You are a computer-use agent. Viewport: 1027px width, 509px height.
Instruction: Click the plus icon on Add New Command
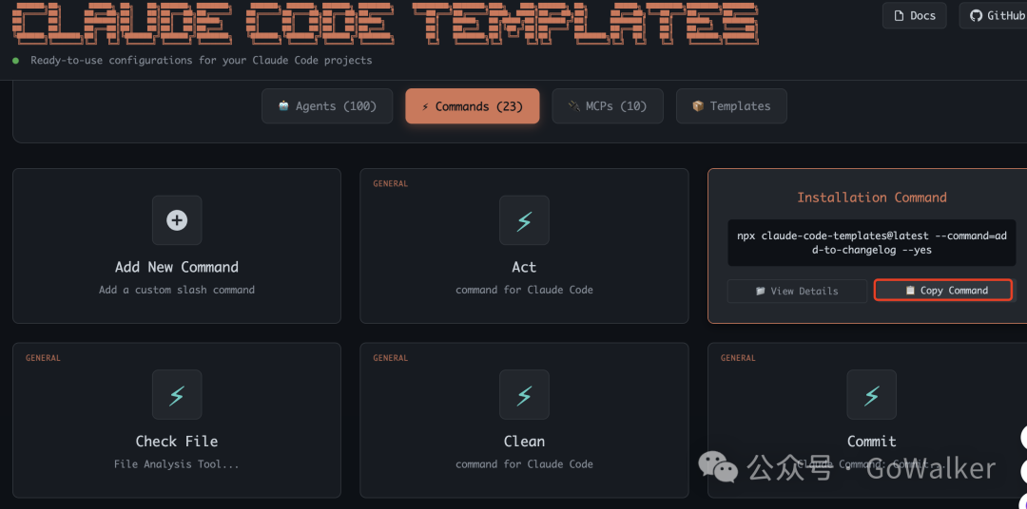coord(177,220)
